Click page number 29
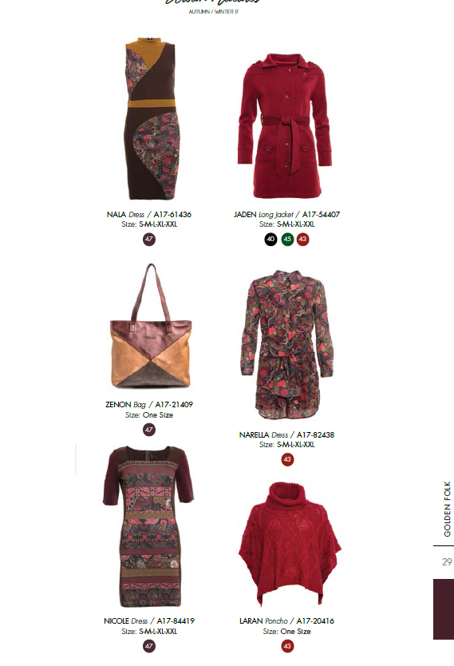 point(447,562)
